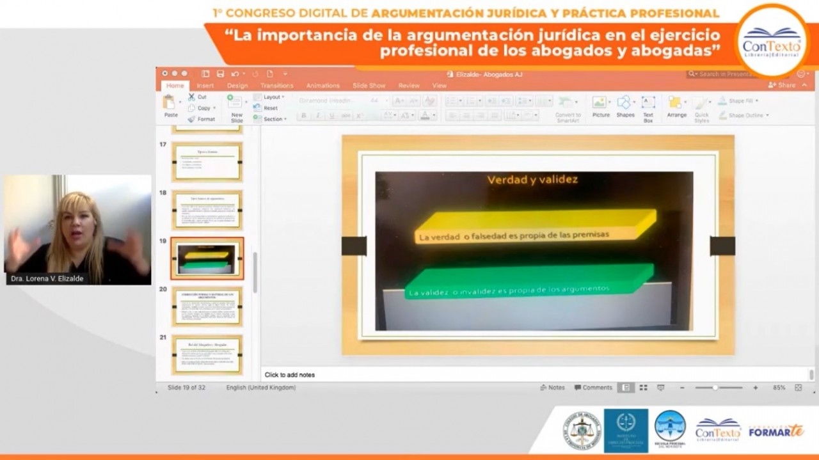Insert a New Slide

pos(237,107)
